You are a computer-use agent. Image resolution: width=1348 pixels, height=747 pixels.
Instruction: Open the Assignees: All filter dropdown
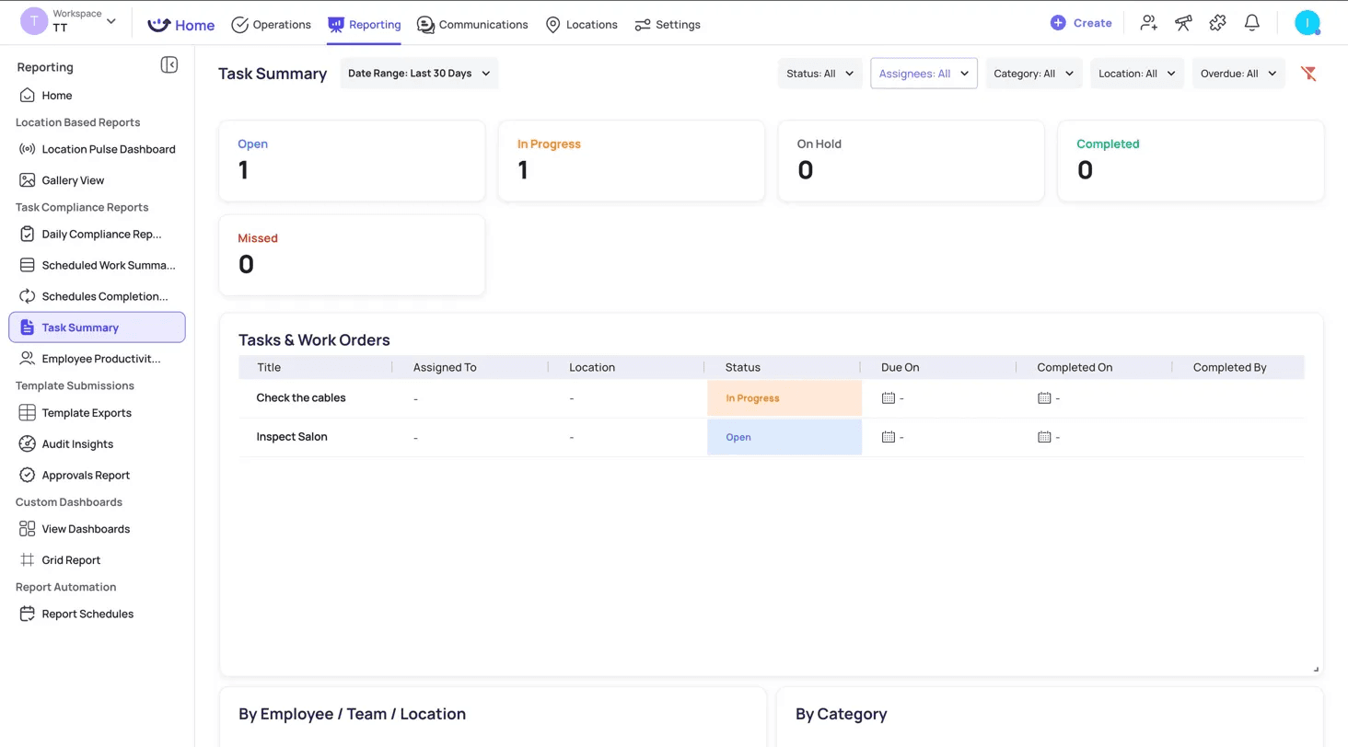point(924,74)
